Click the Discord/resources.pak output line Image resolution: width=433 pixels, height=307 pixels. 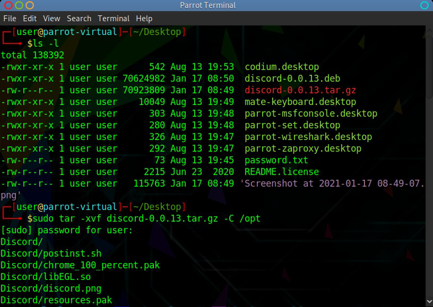pos(56,300)
